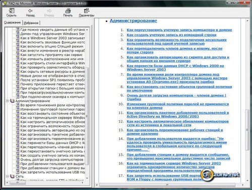
Task: Select tree item 'Как настроить автоматическое обнов'
Action: 52,122
